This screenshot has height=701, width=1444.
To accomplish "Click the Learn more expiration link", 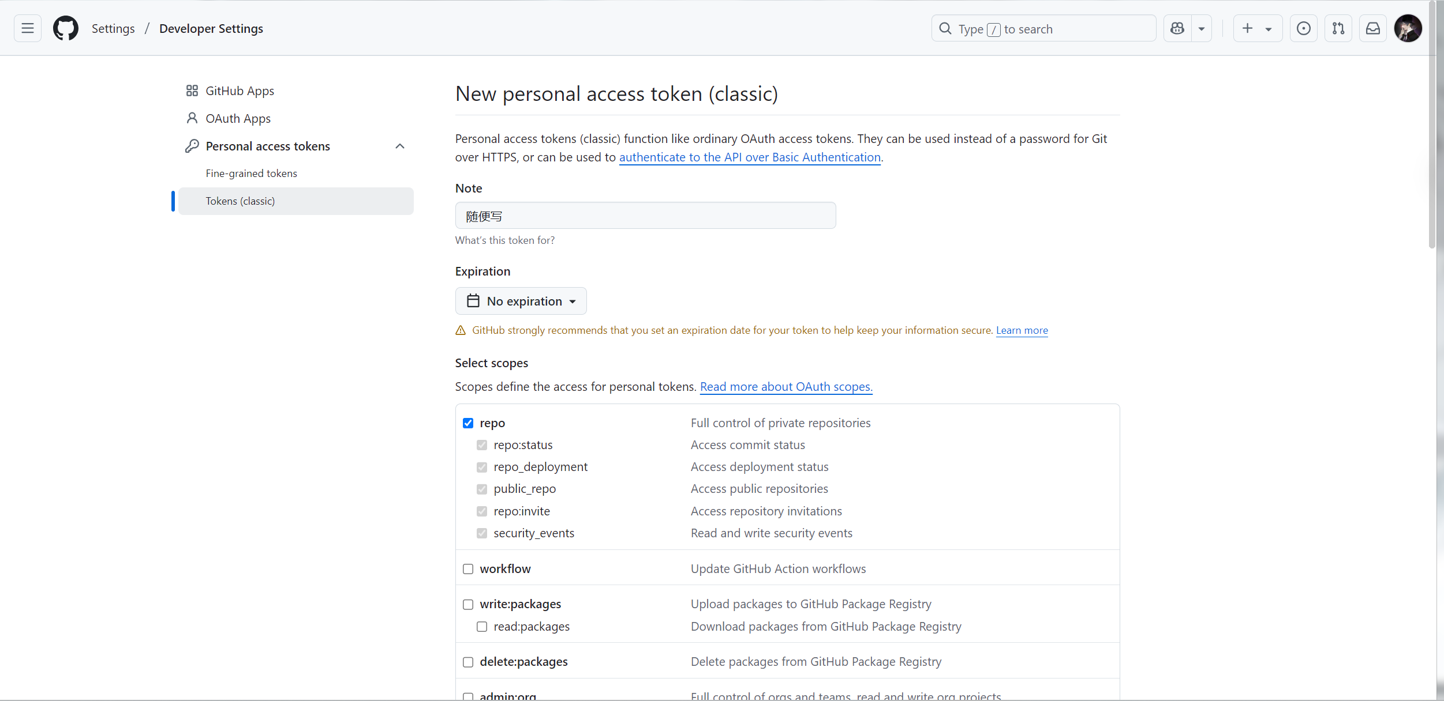I will 1022,330.
